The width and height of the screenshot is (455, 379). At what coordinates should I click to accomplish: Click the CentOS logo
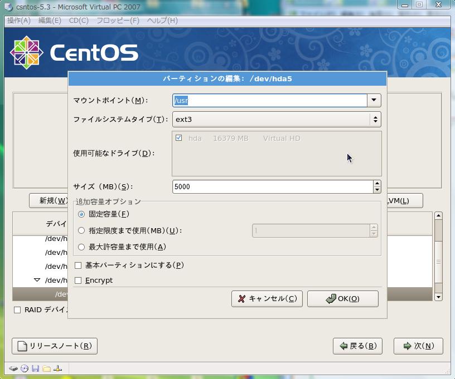74,53
